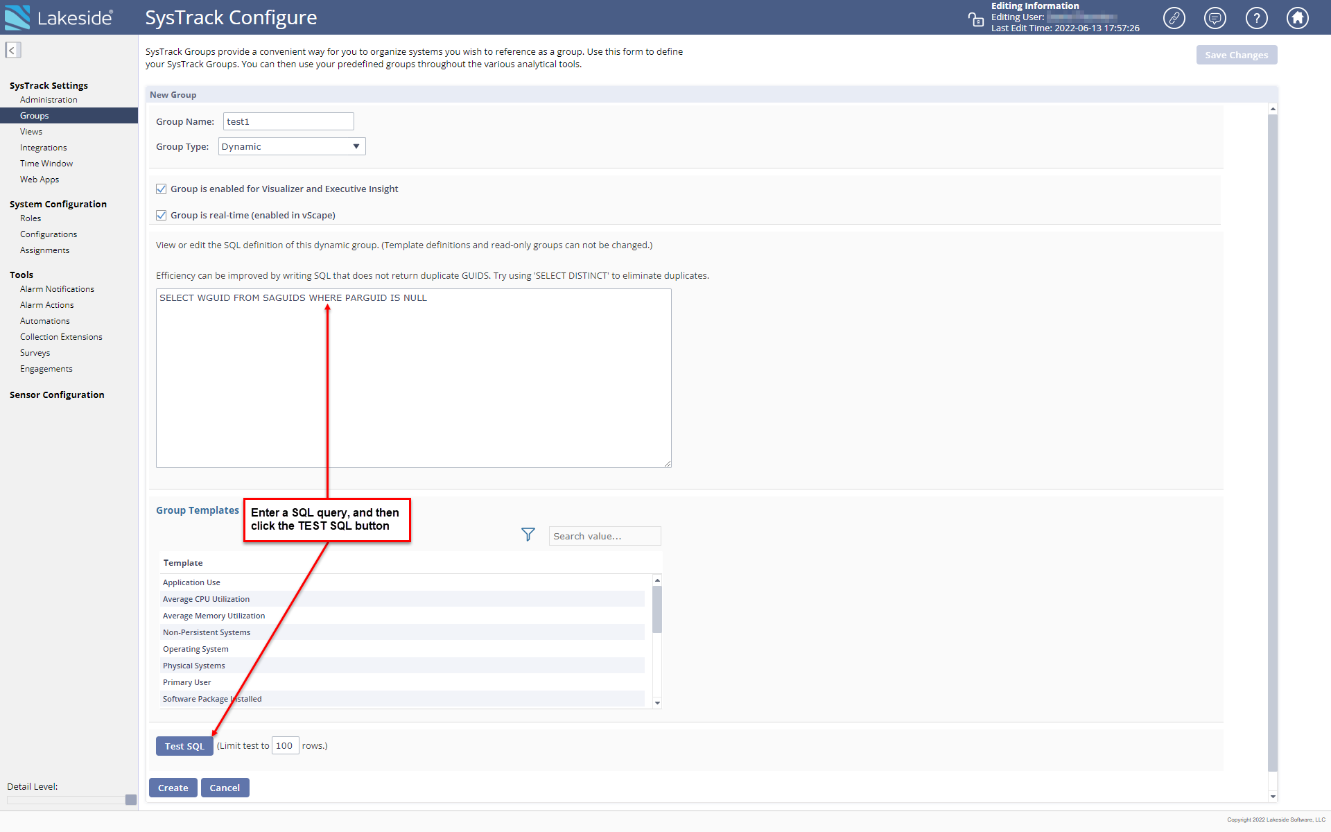The height and width of the screenshot is (832, 1331).
Task: Click the main form scroll up arrow
Action: [1273, 109]
